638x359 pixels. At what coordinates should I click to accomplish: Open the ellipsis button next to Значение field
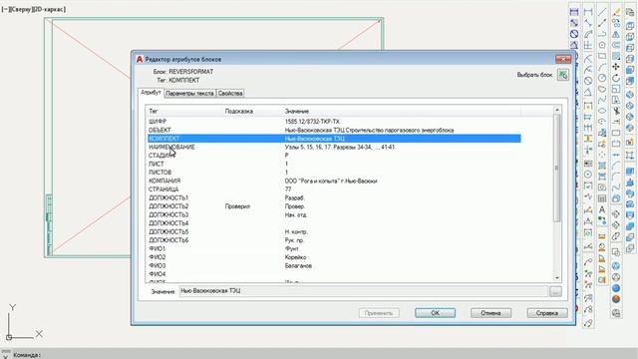click(x=555, y=291)
